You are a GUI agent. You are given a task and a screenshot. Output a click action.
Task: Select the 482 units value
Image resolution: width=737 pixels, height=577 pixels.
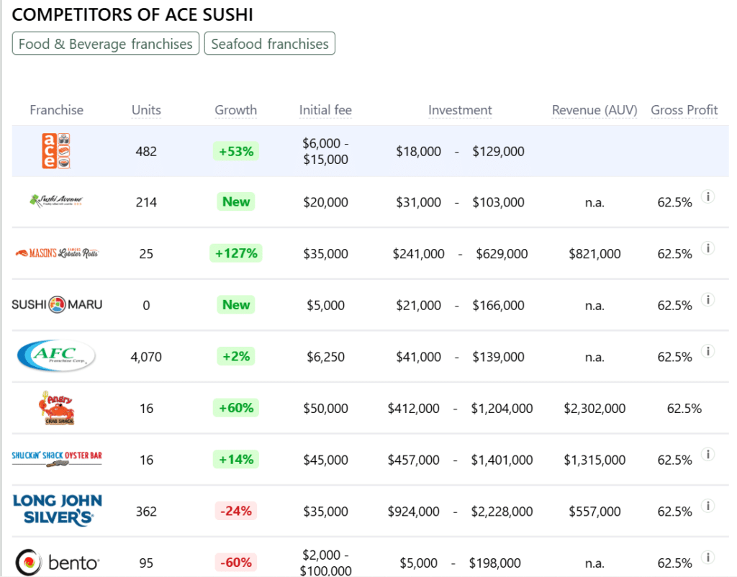[146, 151]
